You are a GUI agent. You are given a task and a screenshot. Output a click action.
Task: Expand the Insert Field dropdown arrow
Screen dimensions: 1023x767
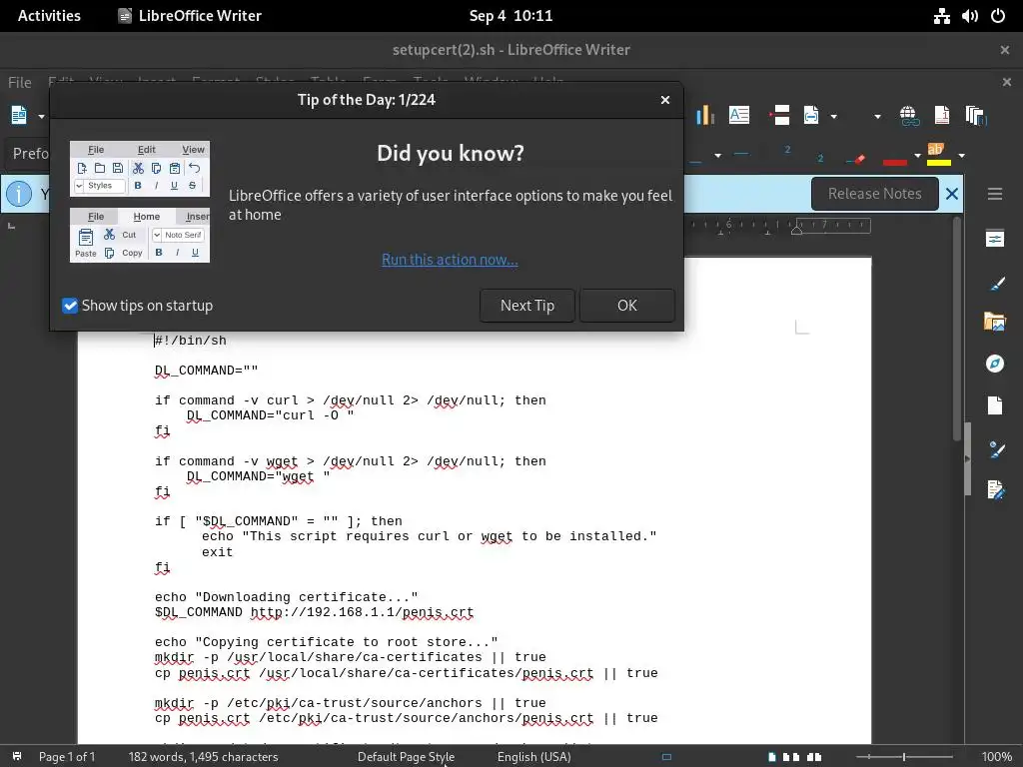coord(834,117)
